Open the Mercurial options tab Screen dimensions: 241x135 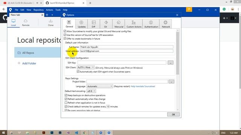coord(119,24)
